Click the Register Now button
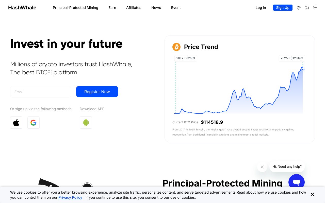The width and height of the screenshot is (325, 203). click(97, 92)
